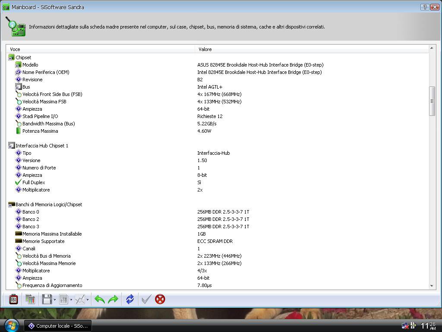Open the Windows Start orb
The width and height of the screenshot is (442, 332).
click(x=11, y=325)
